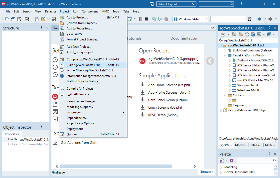The height and width of the screenshot is (178, 280).
Task: Click the Add folder icon in Project Manager
Action: pos(234,34)
